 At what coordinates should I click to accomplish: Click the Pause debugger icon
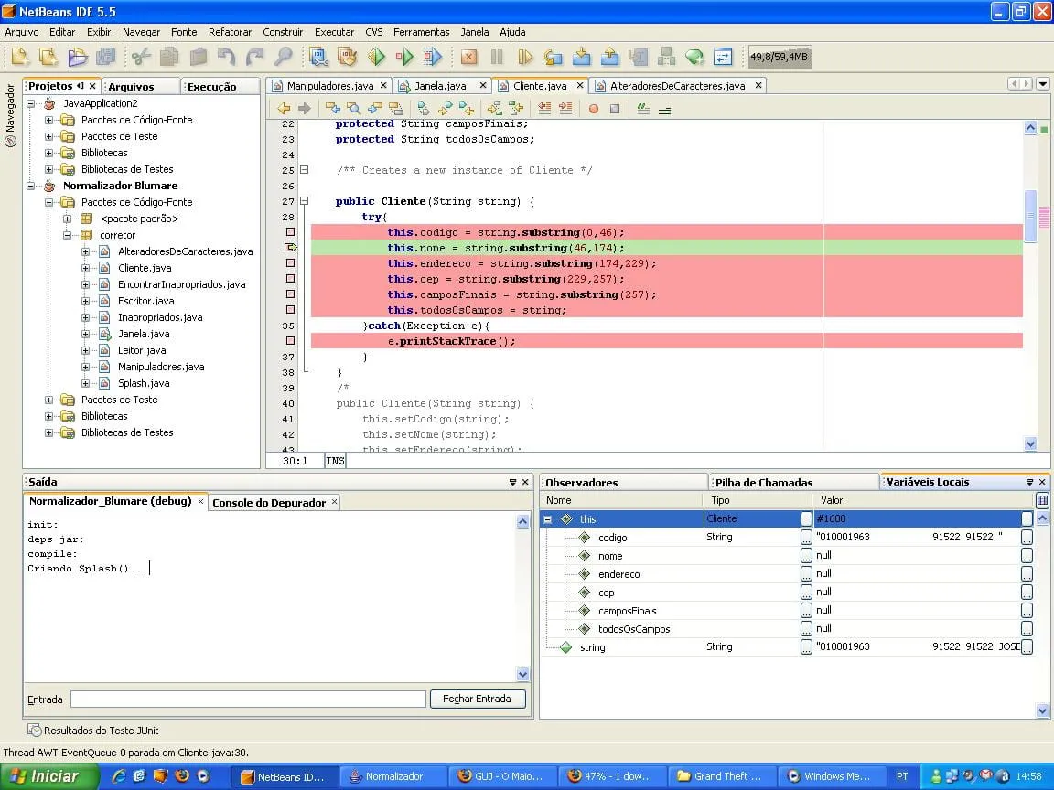pos(497,58)
